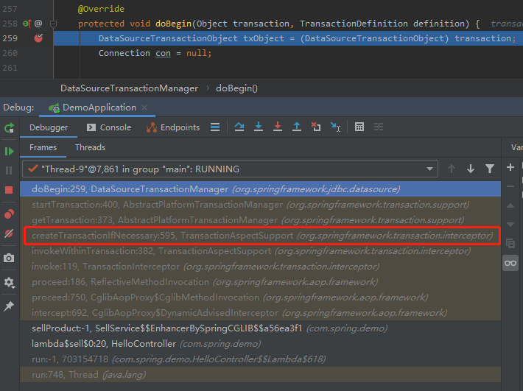The height and width of the screenshot is (391, 523).
Task: Click the DataSourceTransactionManager breadcrumb
Action: [129, 88]
